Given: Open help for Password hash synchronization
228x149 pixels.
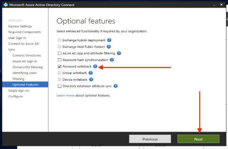Looking at the screenshot, I should tap(112, 60).
